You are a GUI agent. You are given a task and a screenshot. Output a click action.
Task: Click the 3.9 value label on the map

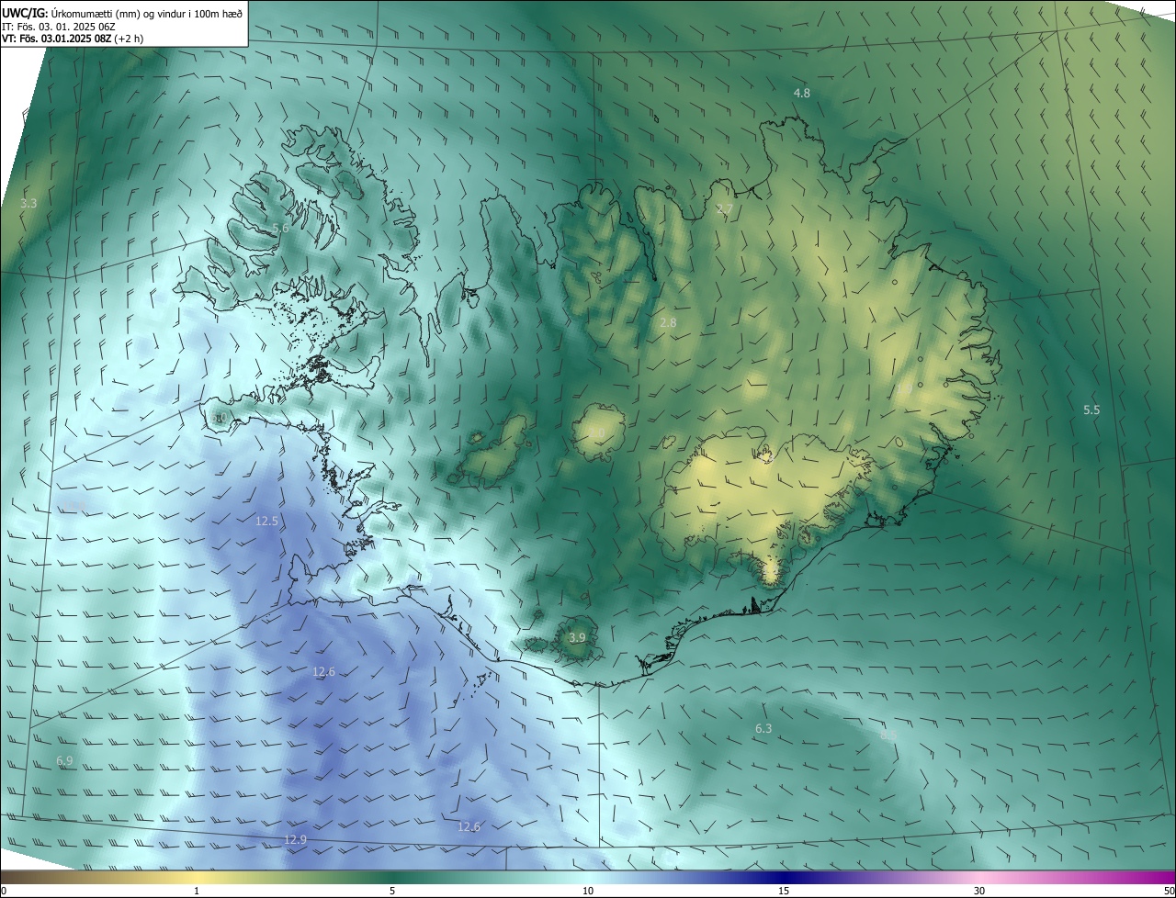tap(577, 637)
